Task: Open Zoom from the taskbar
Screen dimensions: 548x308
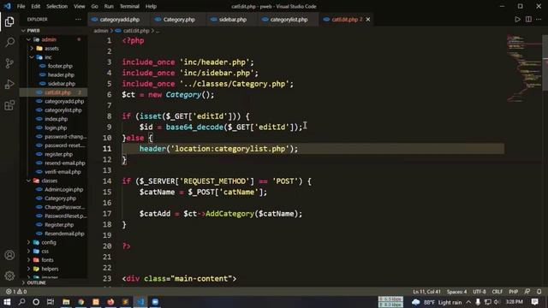Action: click(x=155, y=302)
